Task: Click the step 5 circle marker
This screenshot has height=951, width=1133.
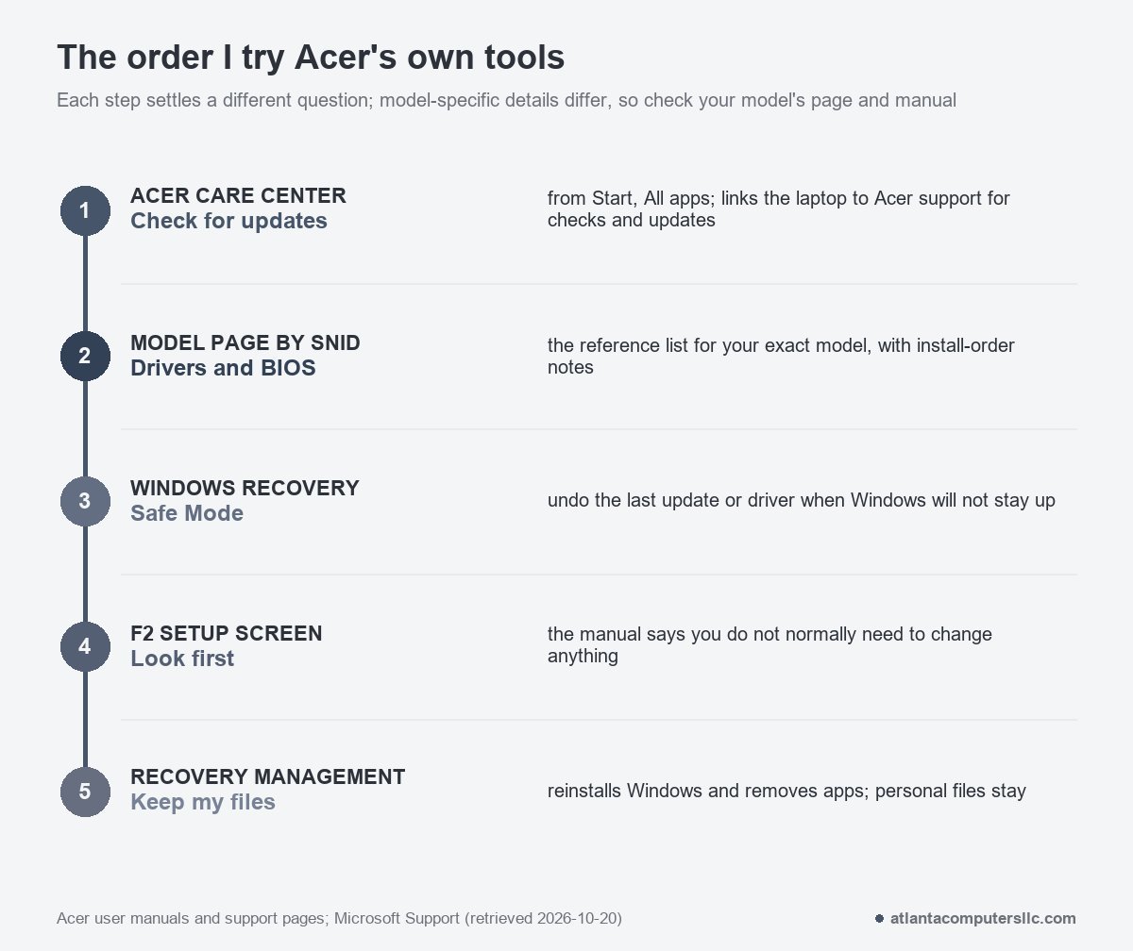Action: click(x=85, y=792)
